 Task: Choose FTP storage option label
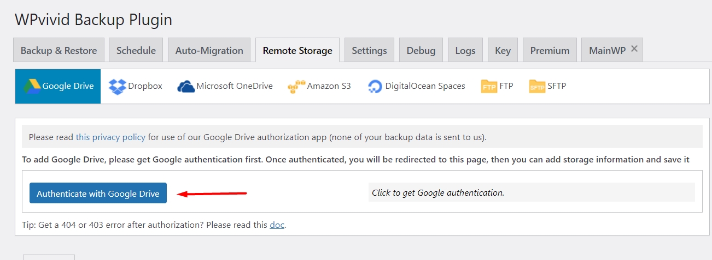pyautogui.click(x=506, y=86)
